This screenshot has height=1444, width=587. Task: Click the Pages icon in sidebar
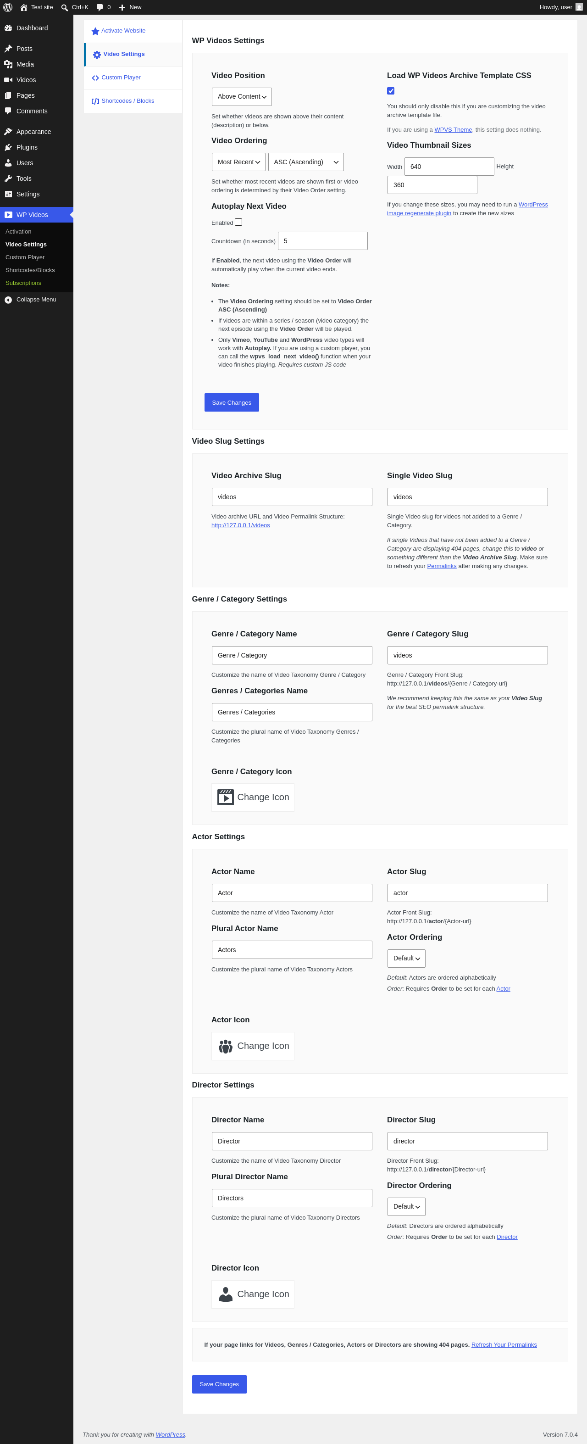[8, 96]
